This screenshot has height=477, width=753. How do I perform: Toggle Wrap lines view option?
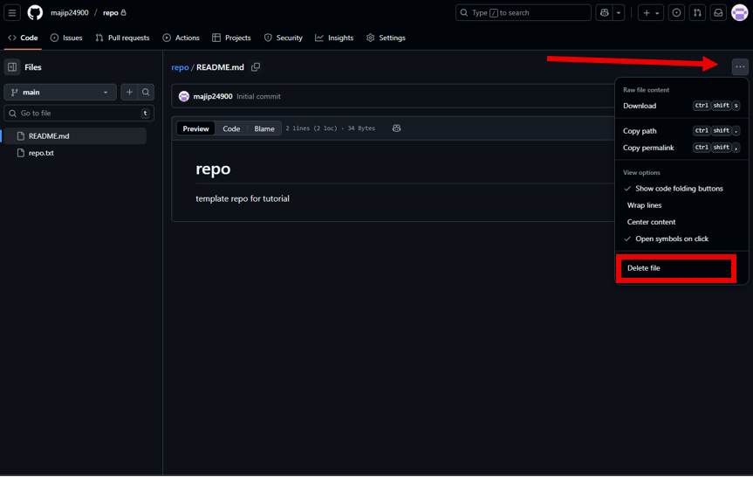point(681,205)
